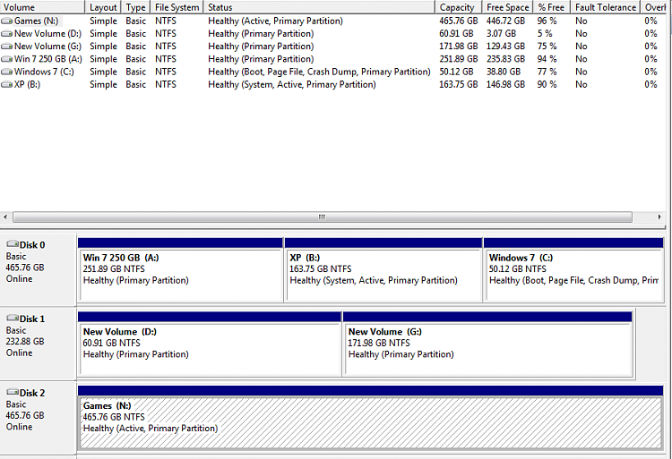Click the Win 7 250 GB (A:) drive icon
This screenshot has width=672, height=459.
[x=6, y=59]
